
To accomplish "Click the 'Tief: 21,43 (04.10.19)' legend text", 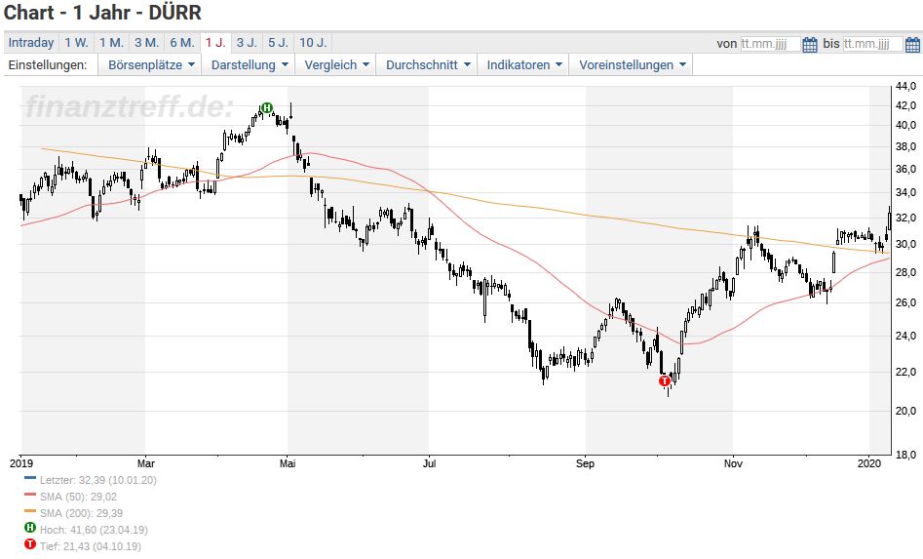I will coord(91,546).
